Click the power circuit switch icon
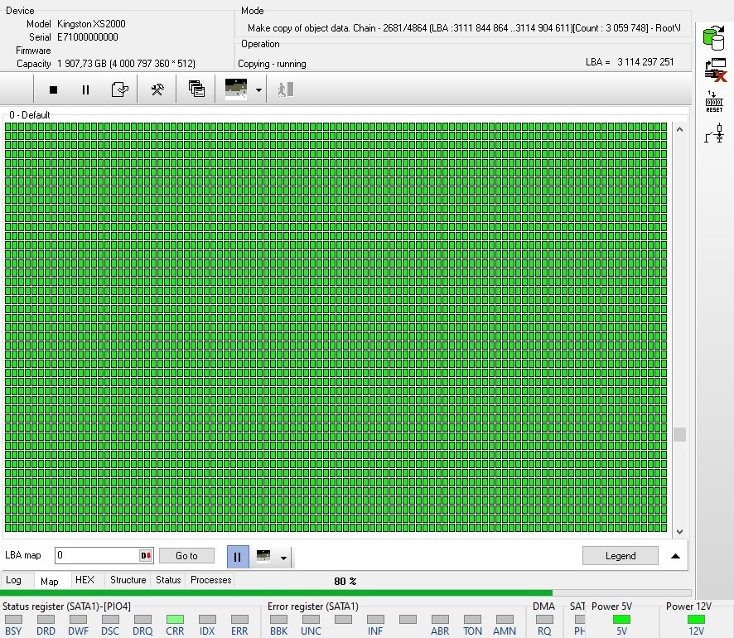Image resolution: width=734 pixels, height=638 pixels. click(713, 133)
